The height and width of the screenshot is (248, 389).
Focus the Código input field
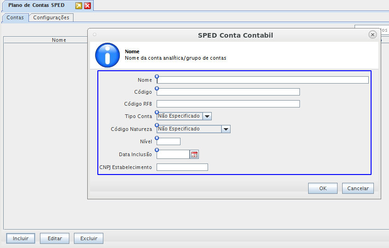coord(228,92)
